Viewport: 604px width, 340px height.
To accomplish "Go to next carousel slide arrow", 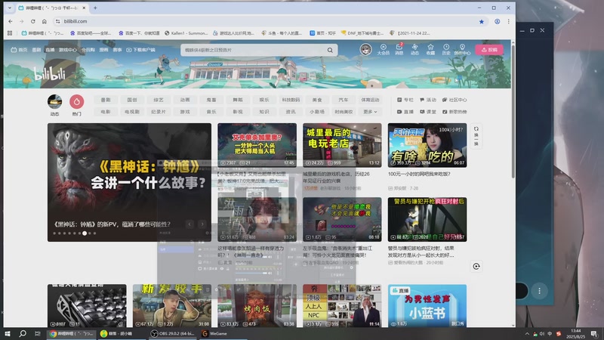I will 202,224.
